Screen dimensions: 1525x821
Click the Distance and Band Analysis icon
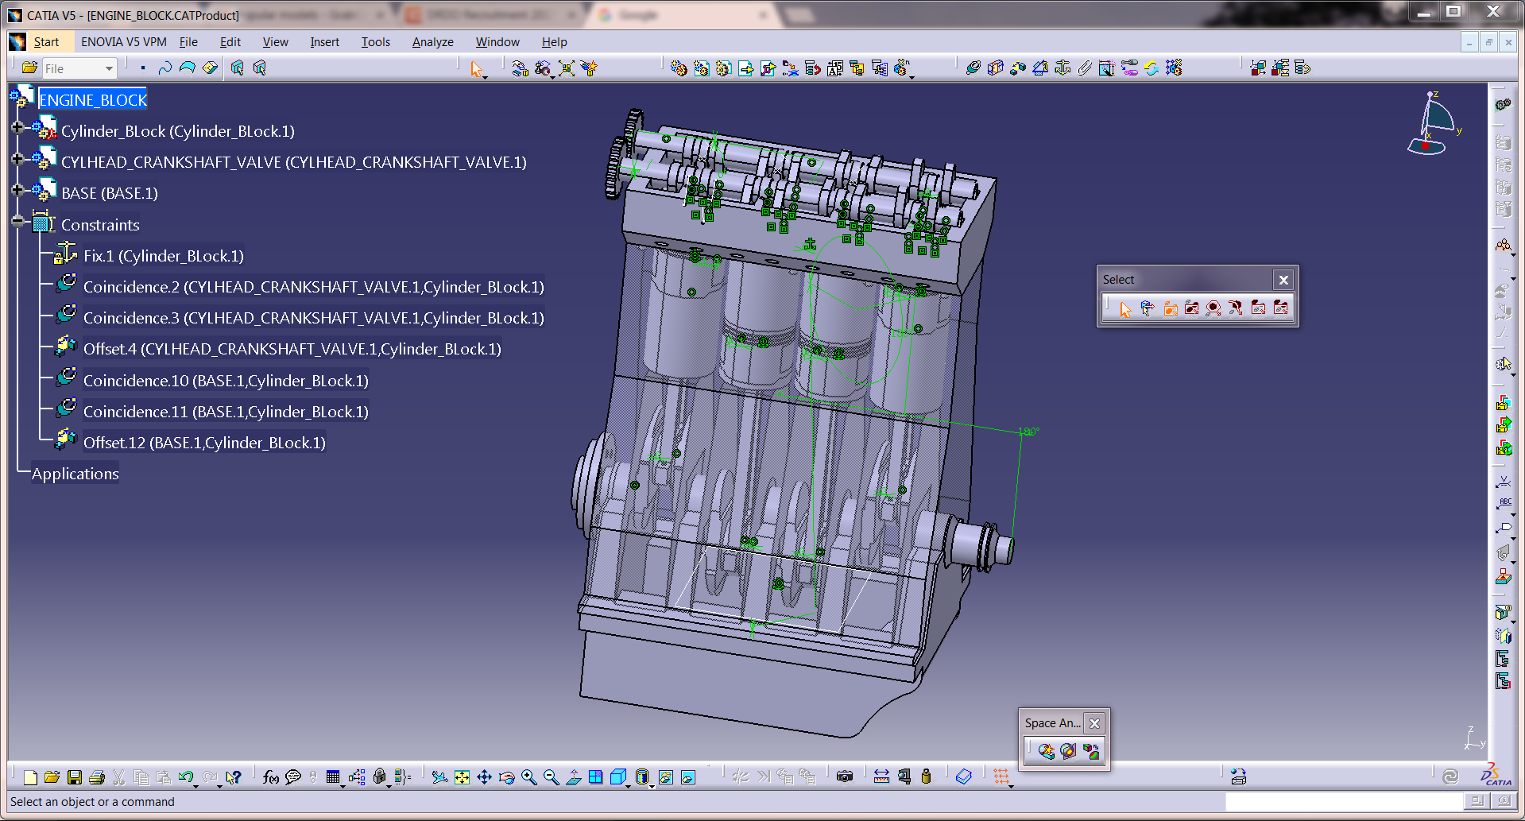(x=1091, y=751)
